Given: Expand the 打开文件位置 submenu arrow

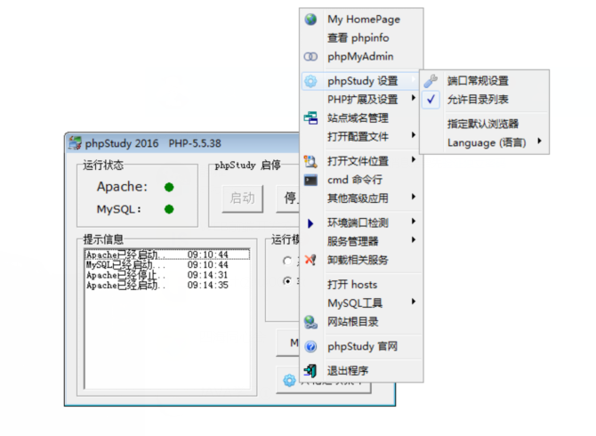Looking at the screenshot, I should pyautogui.click(x=414, y=159).
